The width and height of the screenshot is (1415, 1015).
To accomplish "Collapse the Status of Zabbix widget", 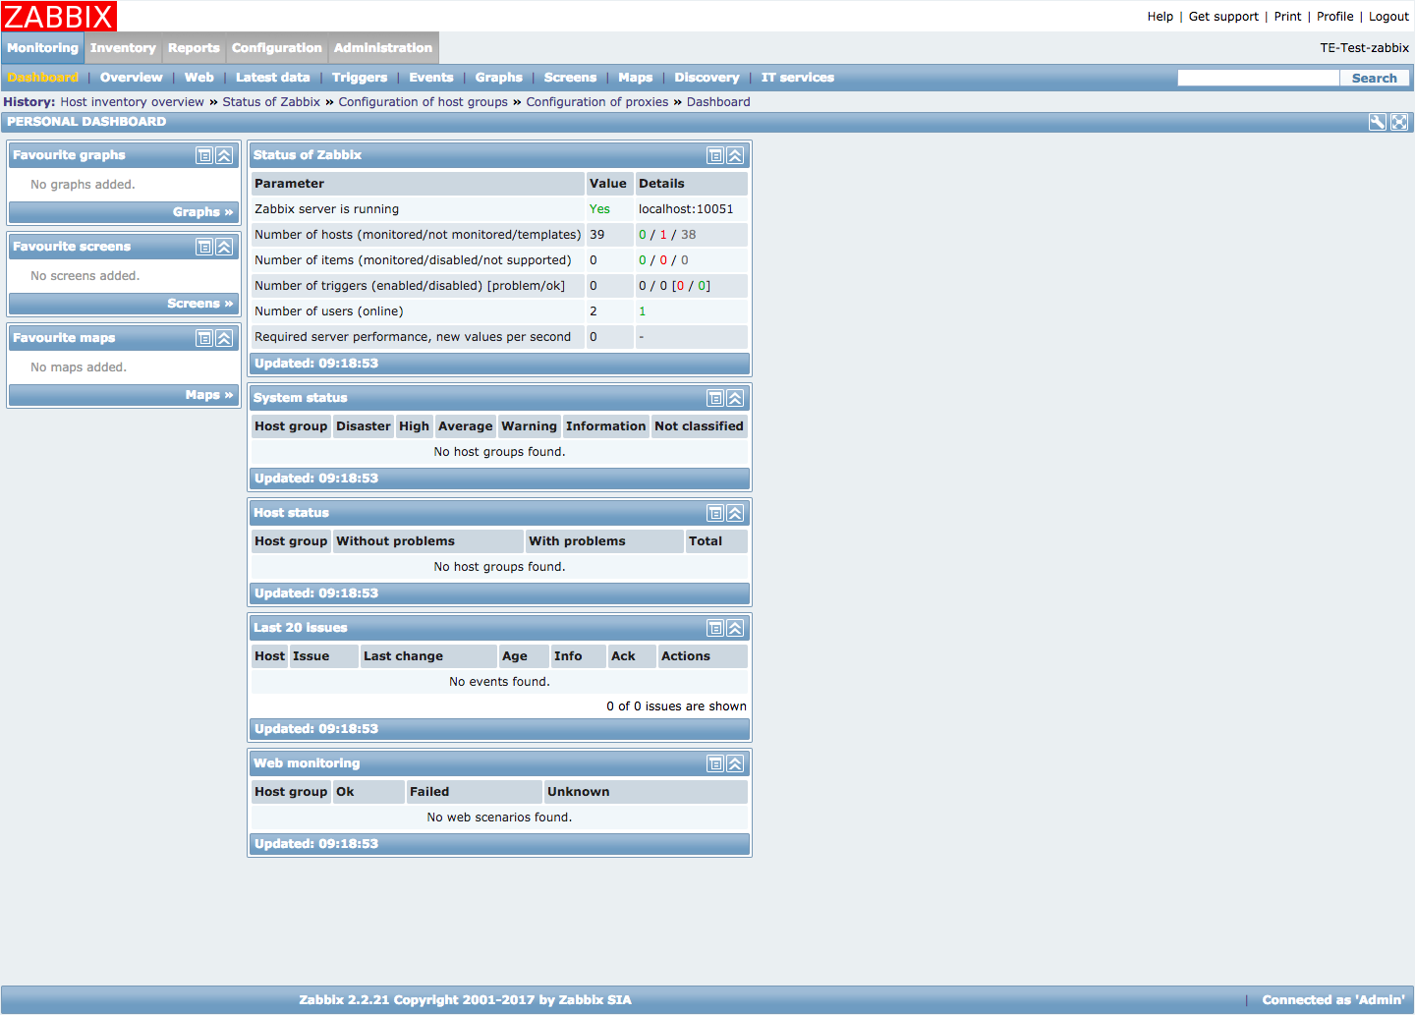I will point(735,155).
